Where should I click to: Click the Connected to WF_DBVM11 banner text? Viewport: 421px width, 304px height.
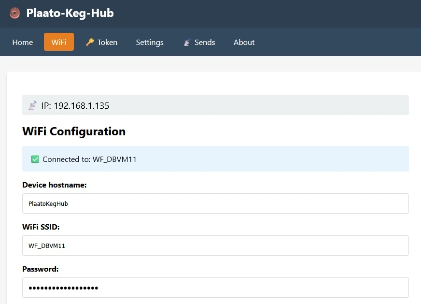tap(89, 159)
